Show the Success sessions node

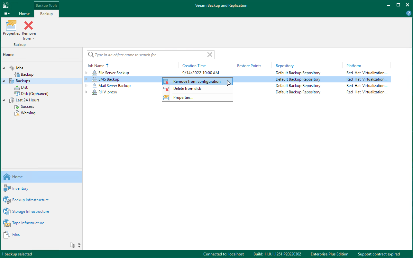pos(27,107)
